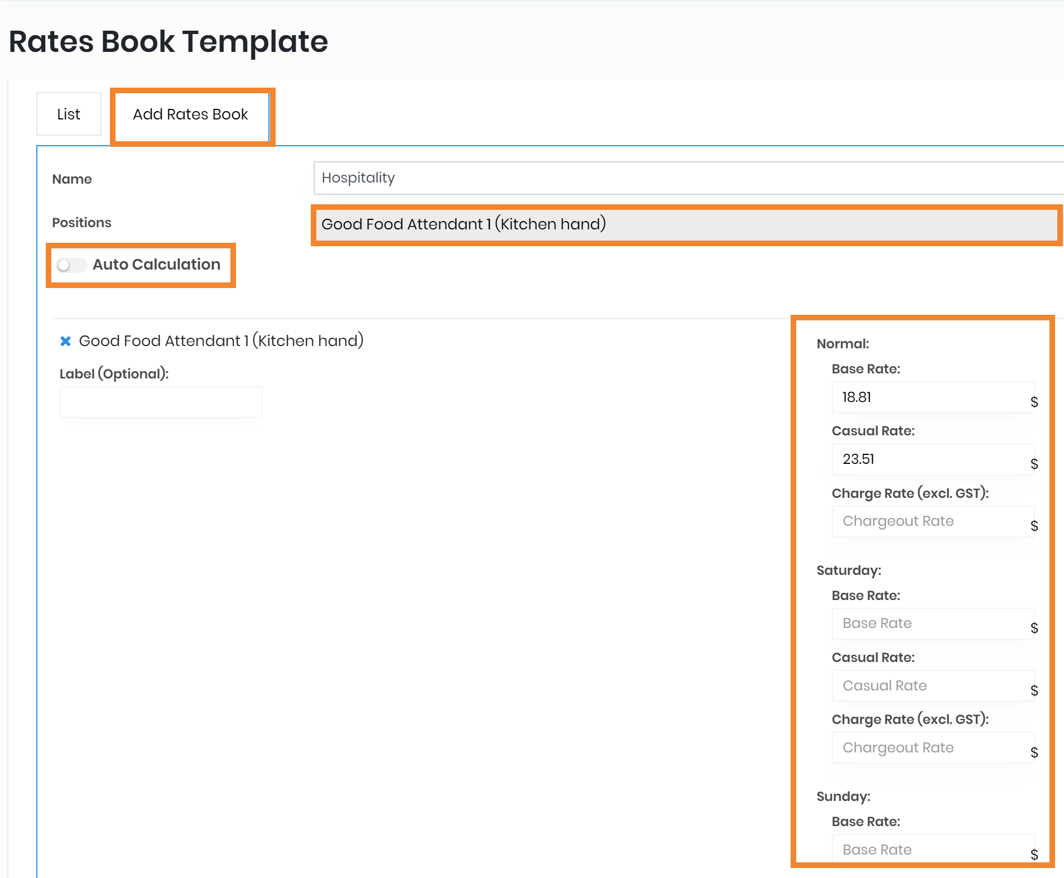Click the dollar sign beside Saturday Base Rate
The width and height of the screenshot is (1064, 878).
click(x=1034, y=628)
